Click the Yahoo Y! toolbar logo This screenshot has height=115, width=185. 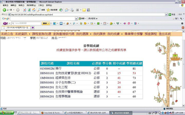coord(5,23)
